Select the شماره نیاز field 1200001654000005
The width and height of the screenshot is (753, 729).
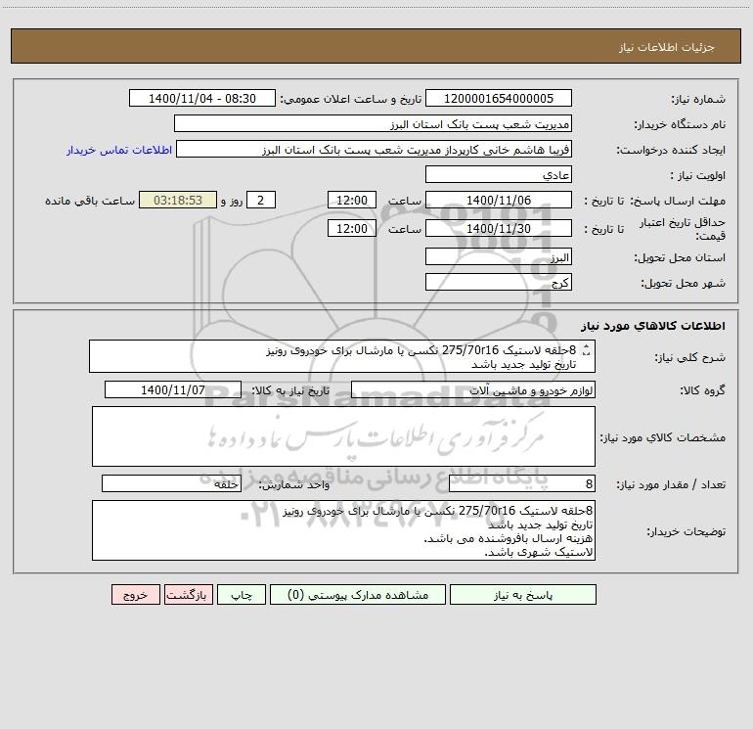pos(499,98)
